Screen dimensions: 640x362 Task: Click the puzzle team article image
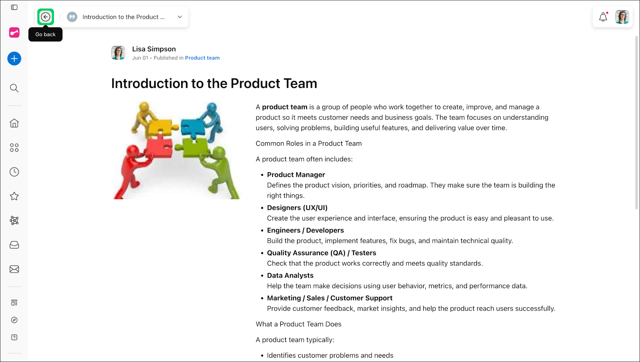point(176,150)
